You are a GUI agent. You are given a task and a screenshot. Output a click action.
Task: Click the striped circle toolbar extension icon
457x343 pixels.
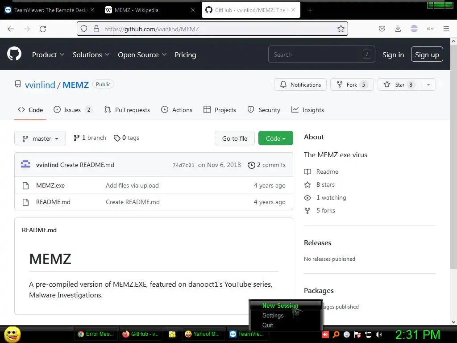click(414, 29)
